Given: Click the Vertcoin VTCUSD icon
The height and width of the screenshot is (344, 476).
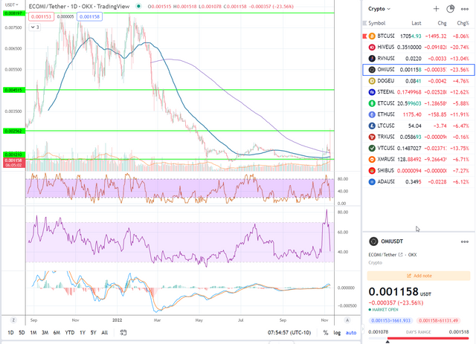Looking at the screenshot, I should tap(372, 149).
